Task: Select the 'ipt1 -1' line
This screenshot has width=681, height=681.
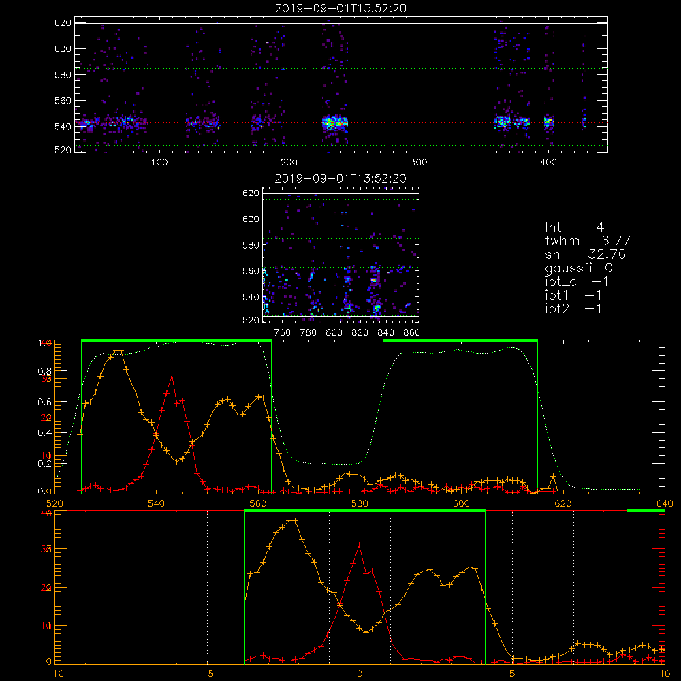Action: click(x=573, y=296)
